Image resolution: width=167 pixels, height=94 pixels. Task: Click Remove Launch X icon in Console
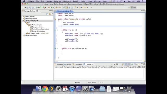[x=114, y=64]
